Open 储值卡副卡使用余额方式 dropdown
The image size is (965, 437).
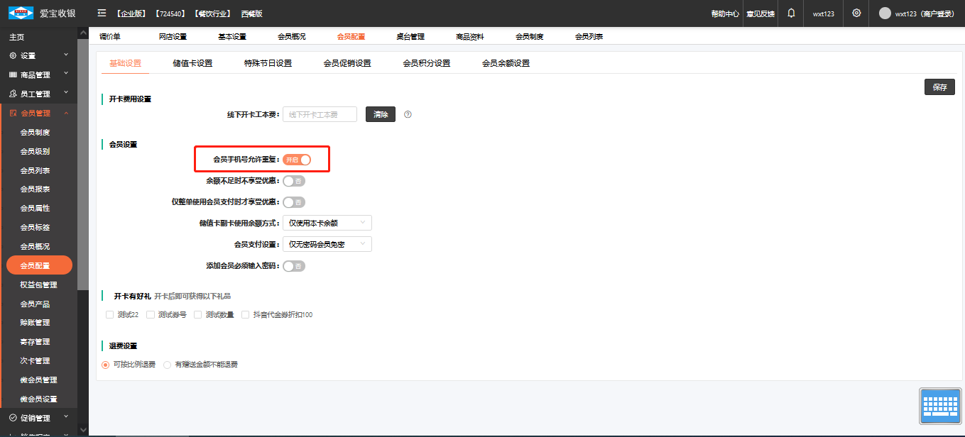point(327,223)
